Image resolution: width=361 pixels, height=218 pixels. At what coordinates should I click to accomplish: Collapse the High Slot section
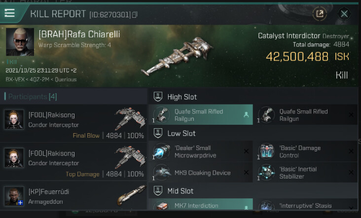click(x=158, y=97)
